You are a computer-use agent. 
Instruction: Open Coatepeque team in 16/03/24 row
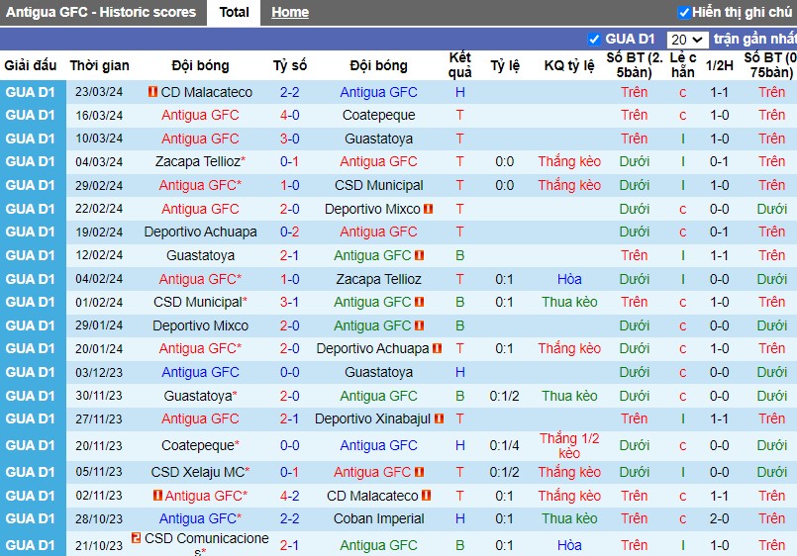[378, 116]
